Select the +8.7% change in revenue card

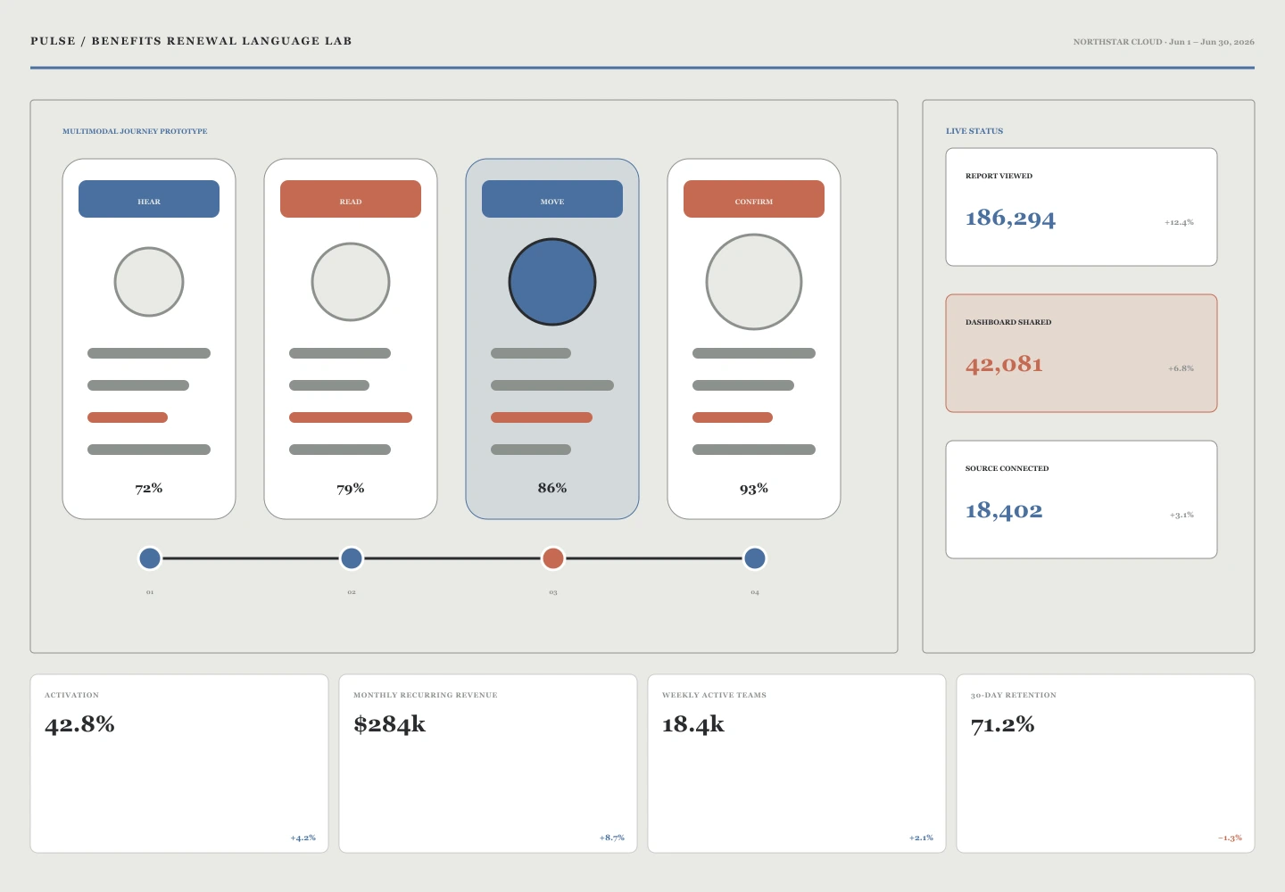tap(612, 838)
